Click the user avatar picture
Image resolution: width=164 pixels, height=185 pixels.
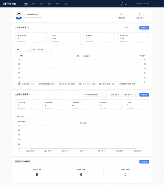[x=19, y=16]
